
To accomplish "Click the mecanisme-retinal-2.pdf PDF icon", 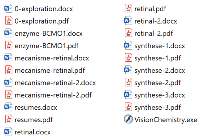I will 9,95.
